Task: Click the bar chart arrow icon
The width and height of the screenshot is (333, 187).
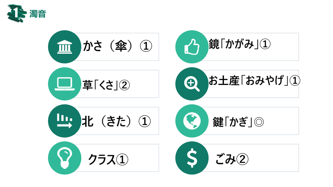Action: tap(65, 121)
